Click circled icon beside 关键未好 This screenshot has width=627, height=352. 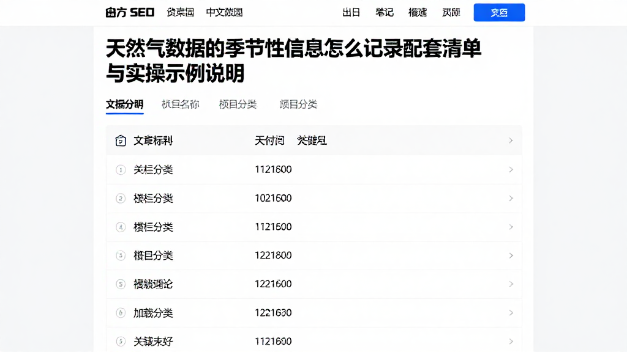coord(121,342)
